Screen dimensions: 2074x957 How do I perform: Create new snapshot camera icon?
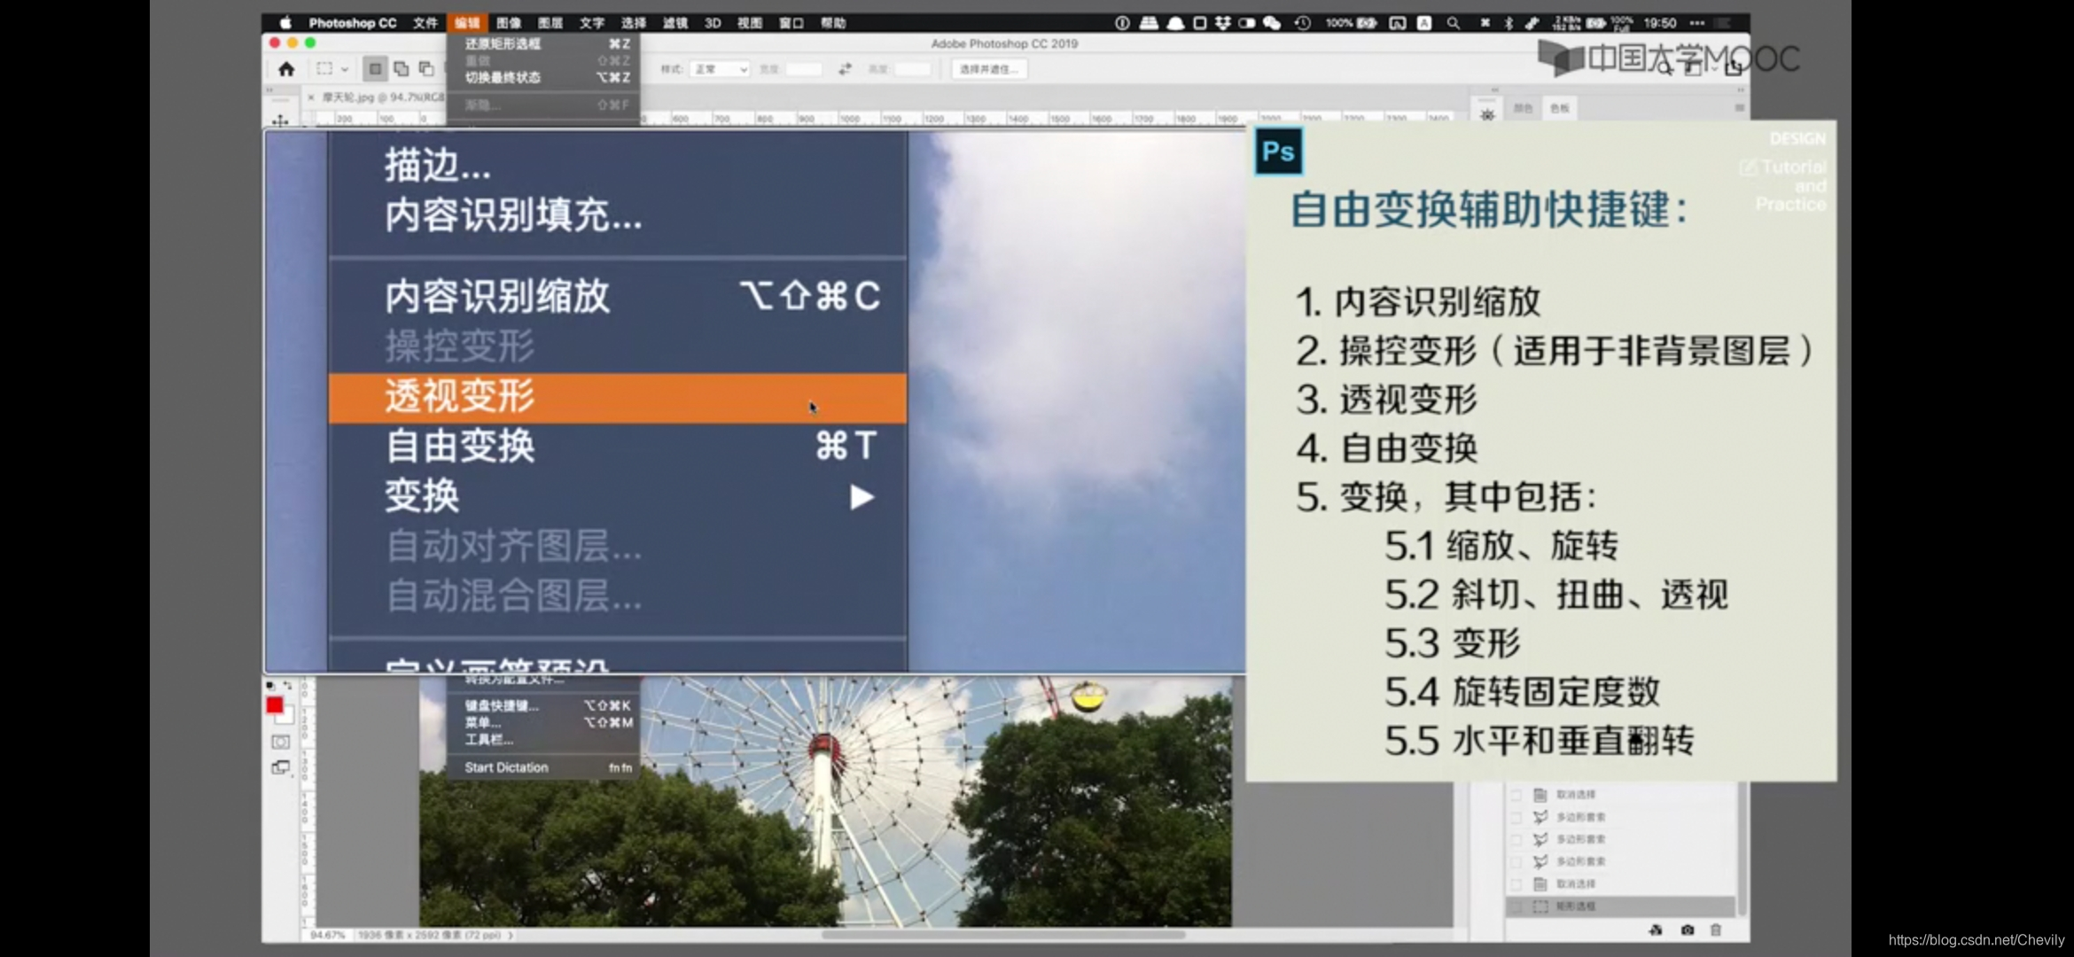point(1687,930)
